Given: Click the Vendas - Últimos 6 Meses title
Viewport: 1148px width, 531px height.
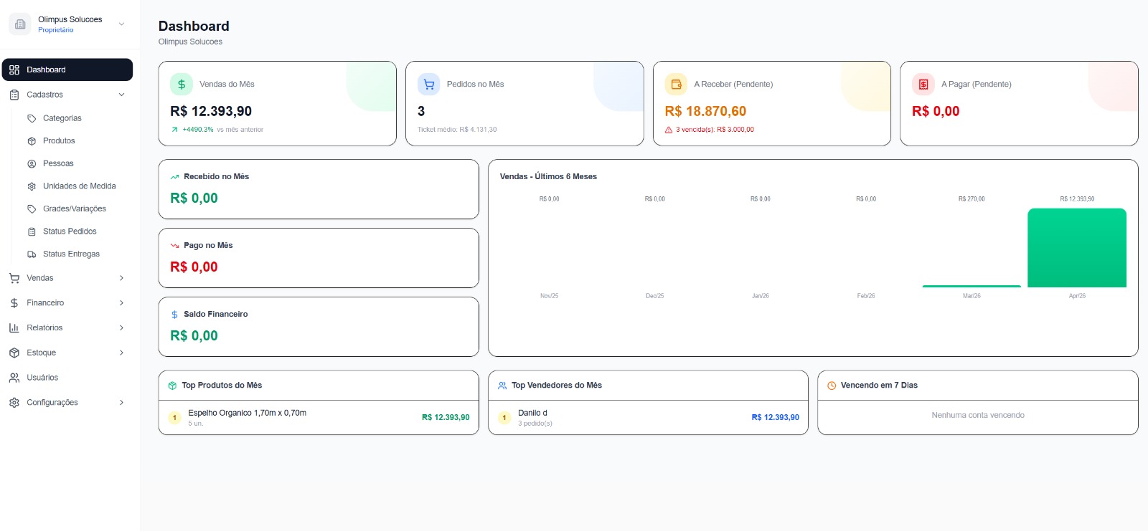Looking at the screenshot, I should pos(548,176).
